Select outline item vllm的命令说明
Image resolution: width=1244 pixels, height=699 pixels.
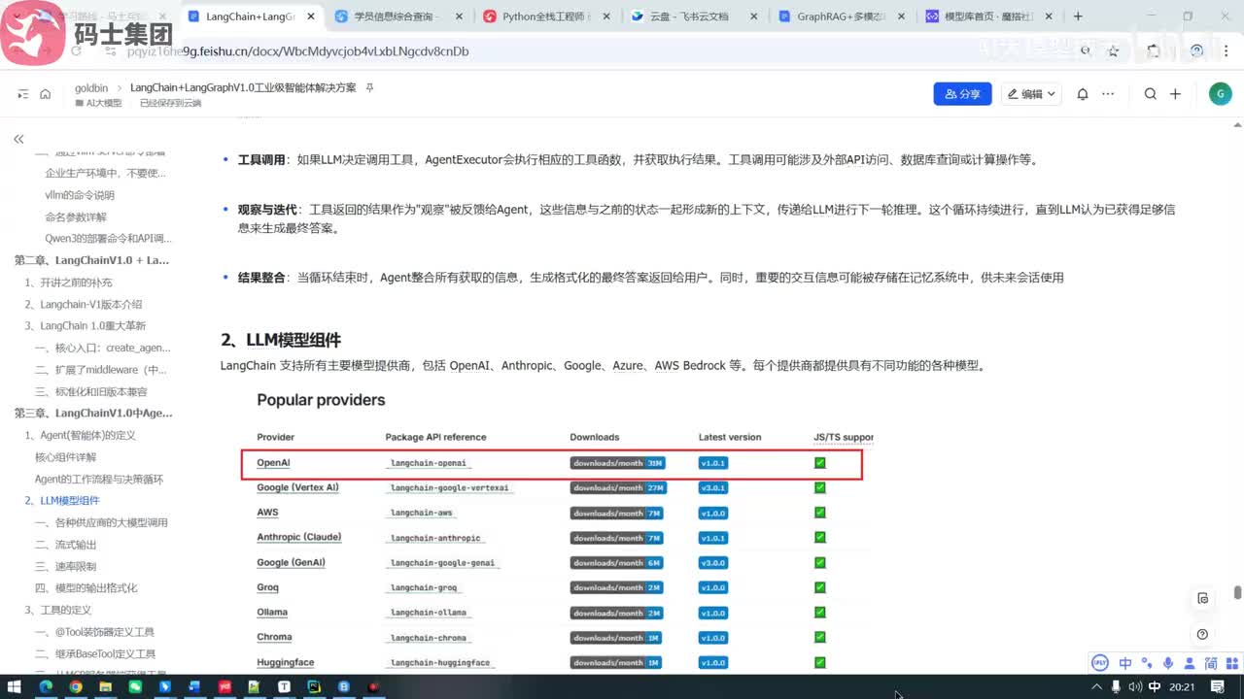[80, 195]
